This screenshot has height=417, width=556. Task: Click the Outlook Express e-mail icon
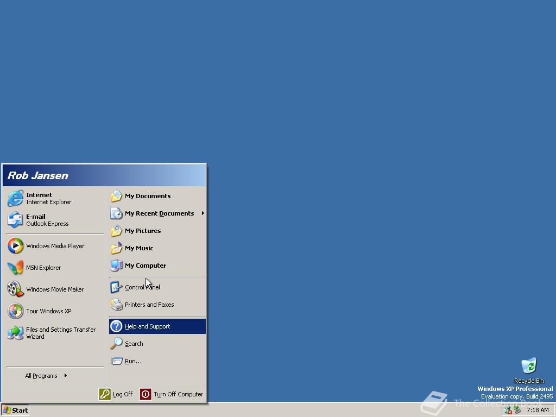pyautogui.click(x=15, y=220)
